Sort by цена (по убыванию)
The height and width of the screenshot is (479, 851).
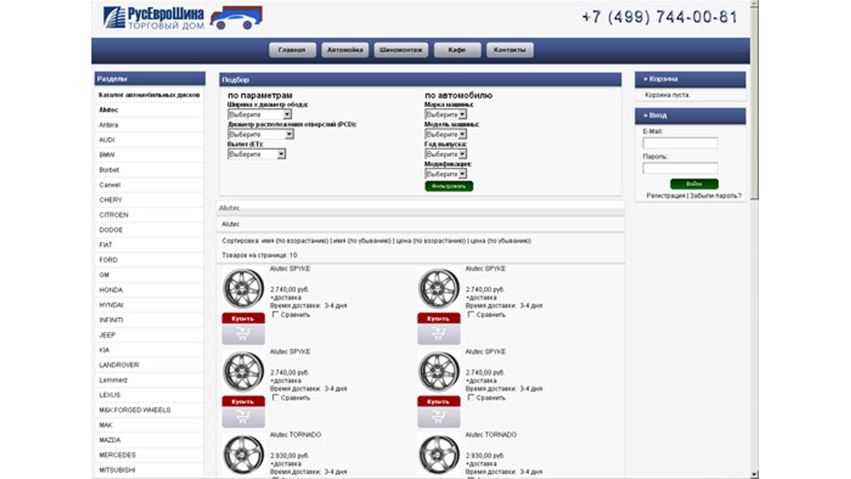pos(500,240)
